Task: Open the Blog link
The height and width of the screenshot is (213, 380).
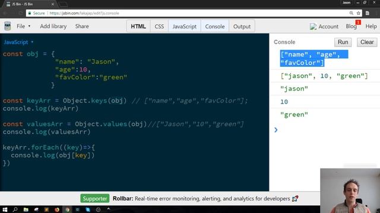Action: click(x=351, y=26)
